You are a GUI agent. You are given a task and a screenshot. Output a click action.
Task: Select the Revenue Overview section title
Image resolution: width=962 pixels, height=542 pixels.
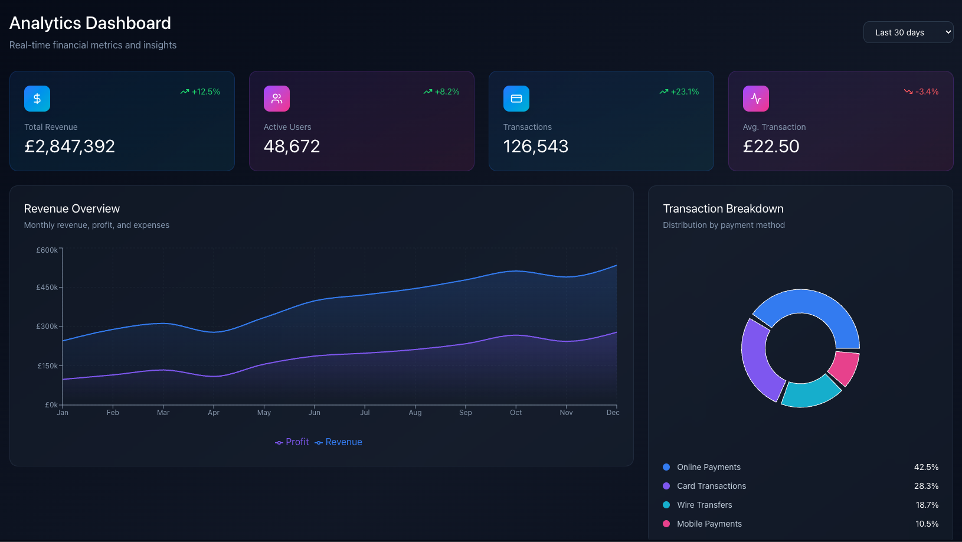tap(72, 208)
